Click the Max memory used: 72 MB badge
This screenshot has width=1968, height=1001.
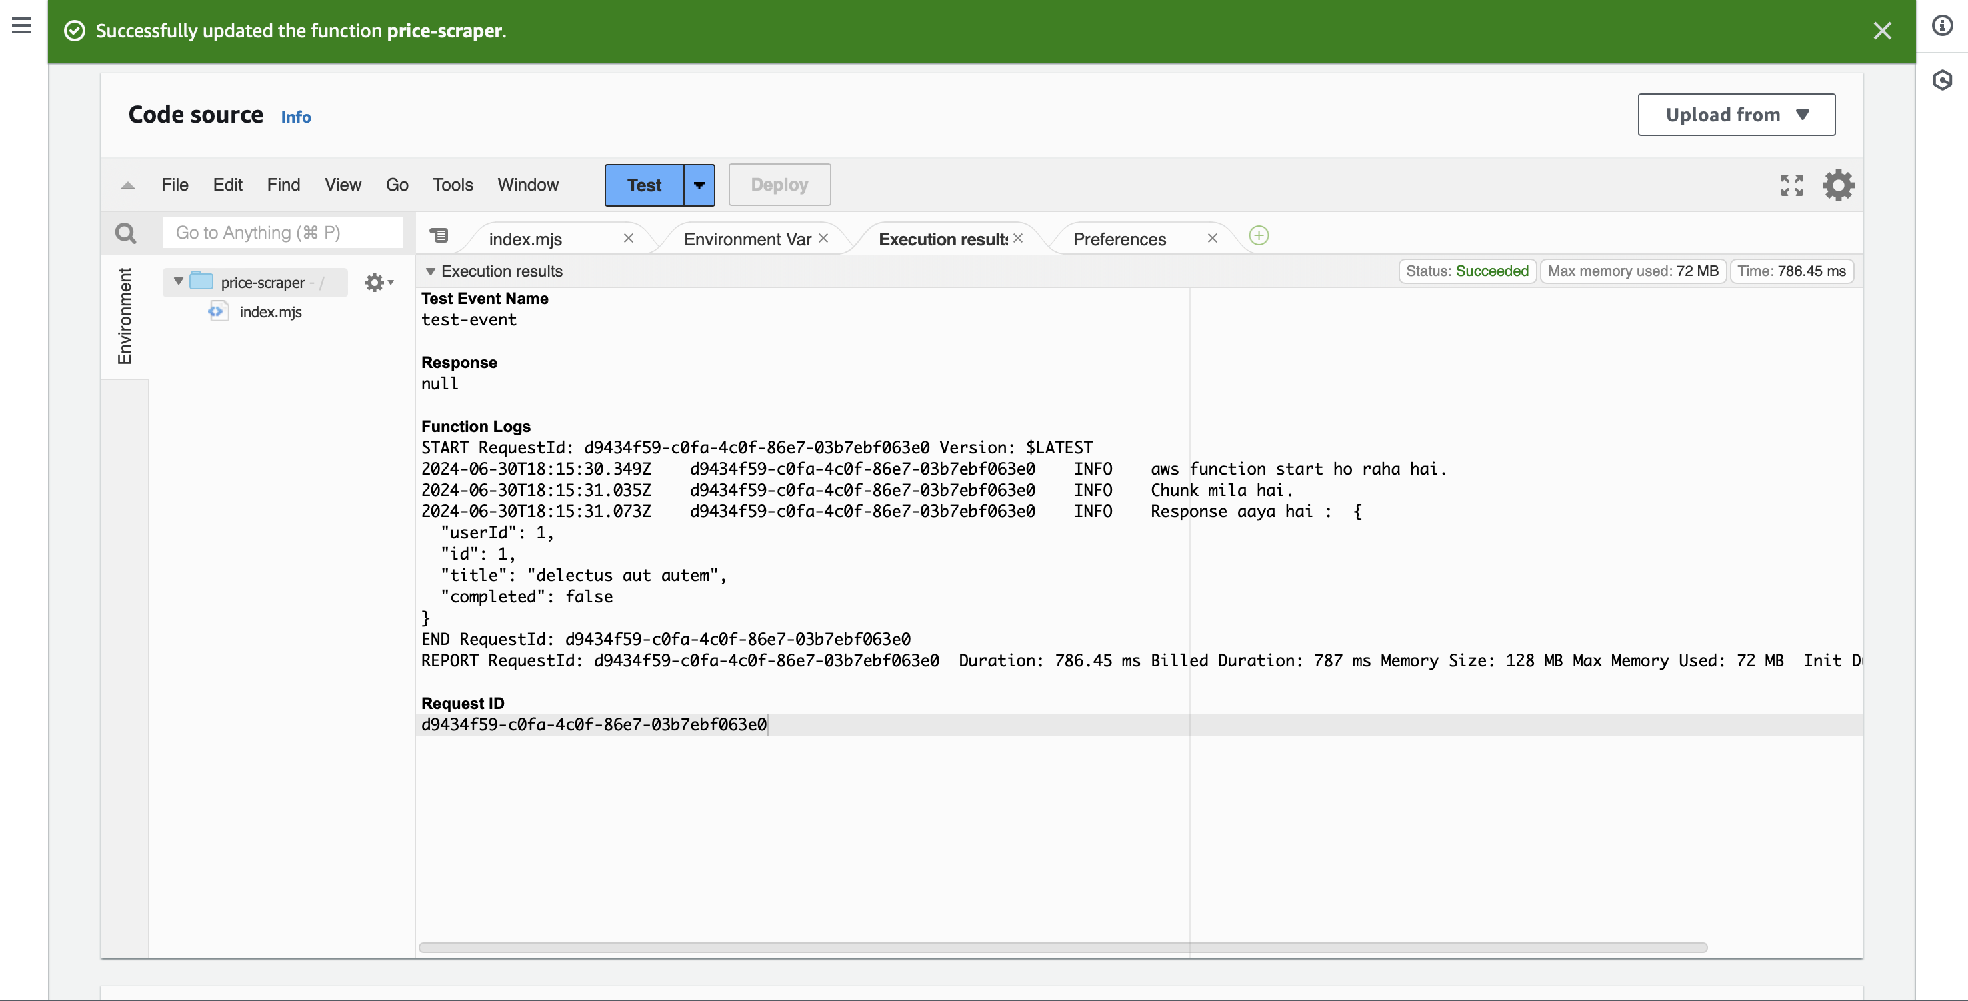click(x=1633, y=271)
